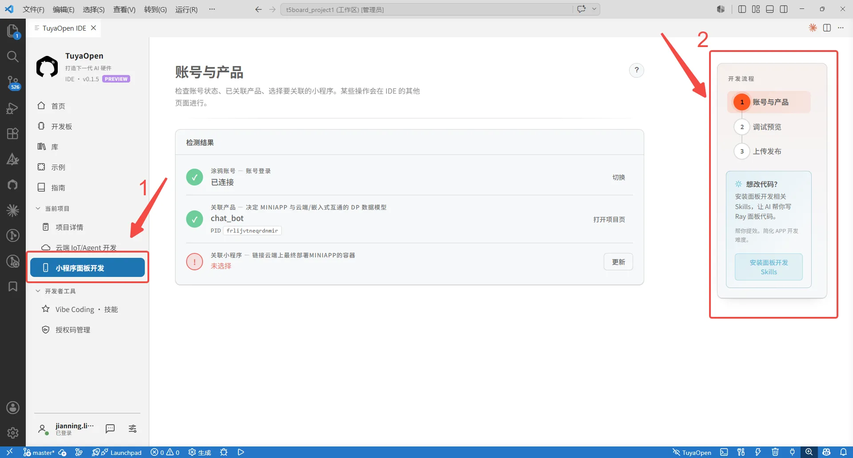
Task: Open the settings sliders icon beside username
Action: [132, 428]
